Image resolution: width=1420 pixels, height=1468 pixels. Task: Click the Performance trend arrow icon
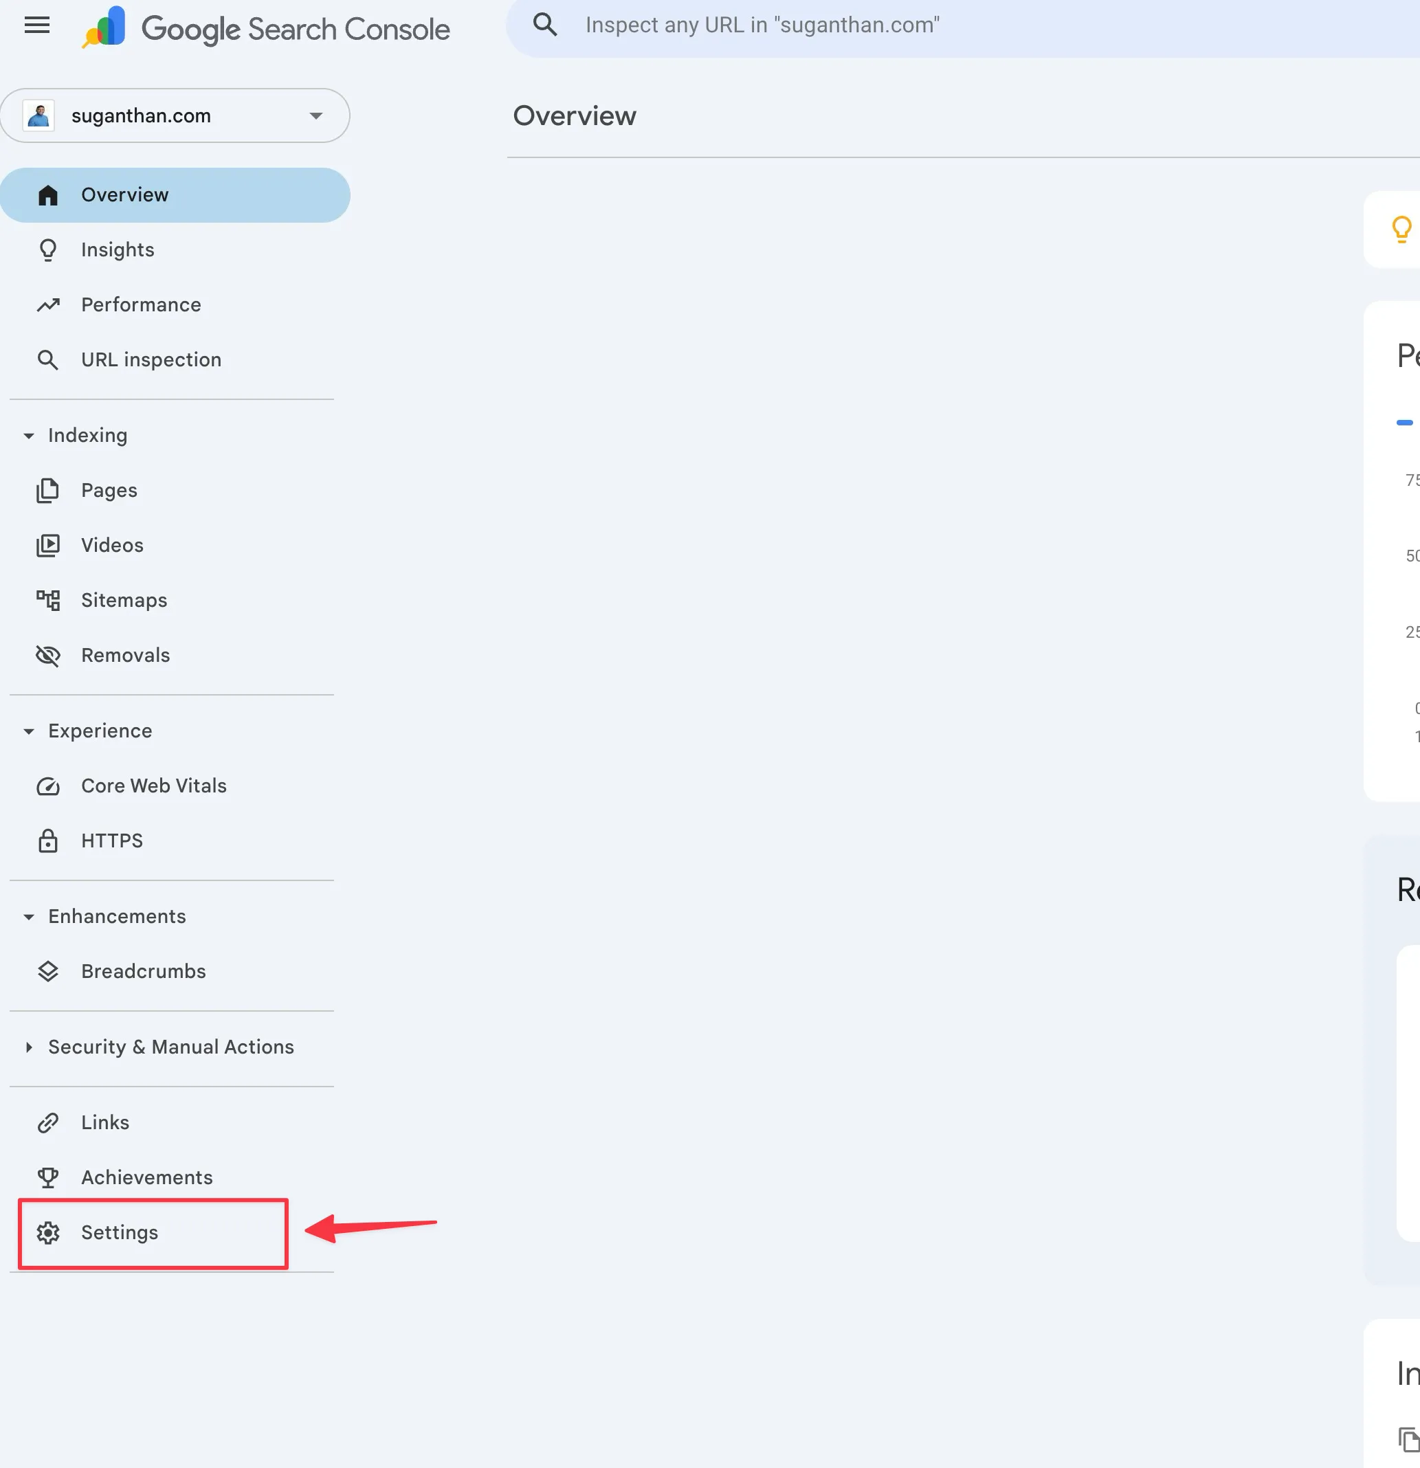[x=48, y=305]
